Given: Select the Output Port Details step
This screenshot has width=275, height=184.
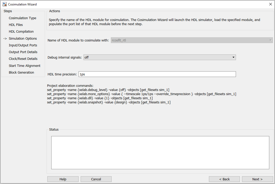Looking at the screenshot, I should (23, 52).
